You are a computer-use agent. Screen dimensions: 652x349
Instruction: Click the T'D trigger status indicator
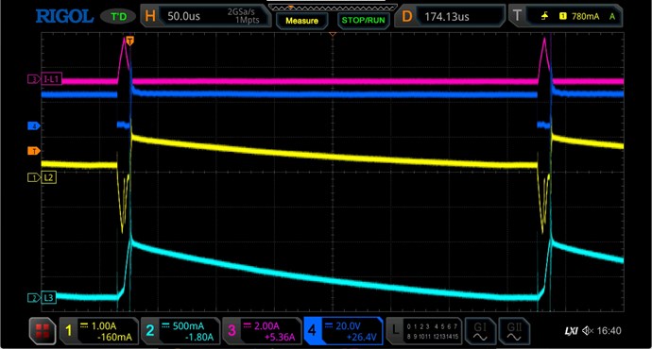tap(118, 17)
